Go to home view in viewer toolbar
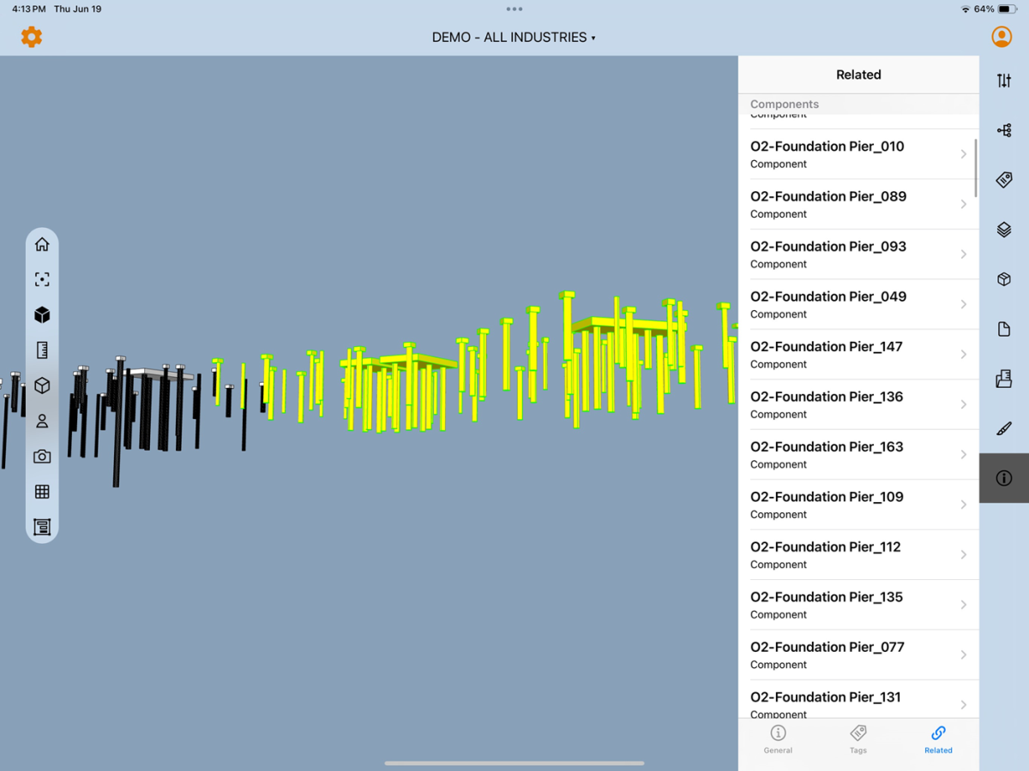 [42, 244]
